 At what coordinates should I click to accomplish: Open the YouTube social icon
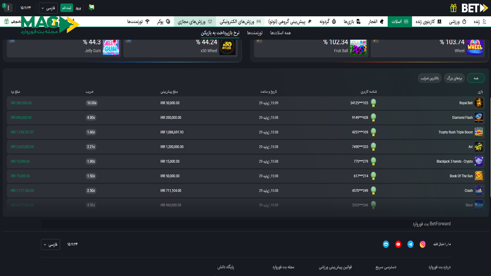(x=398, y=244)
